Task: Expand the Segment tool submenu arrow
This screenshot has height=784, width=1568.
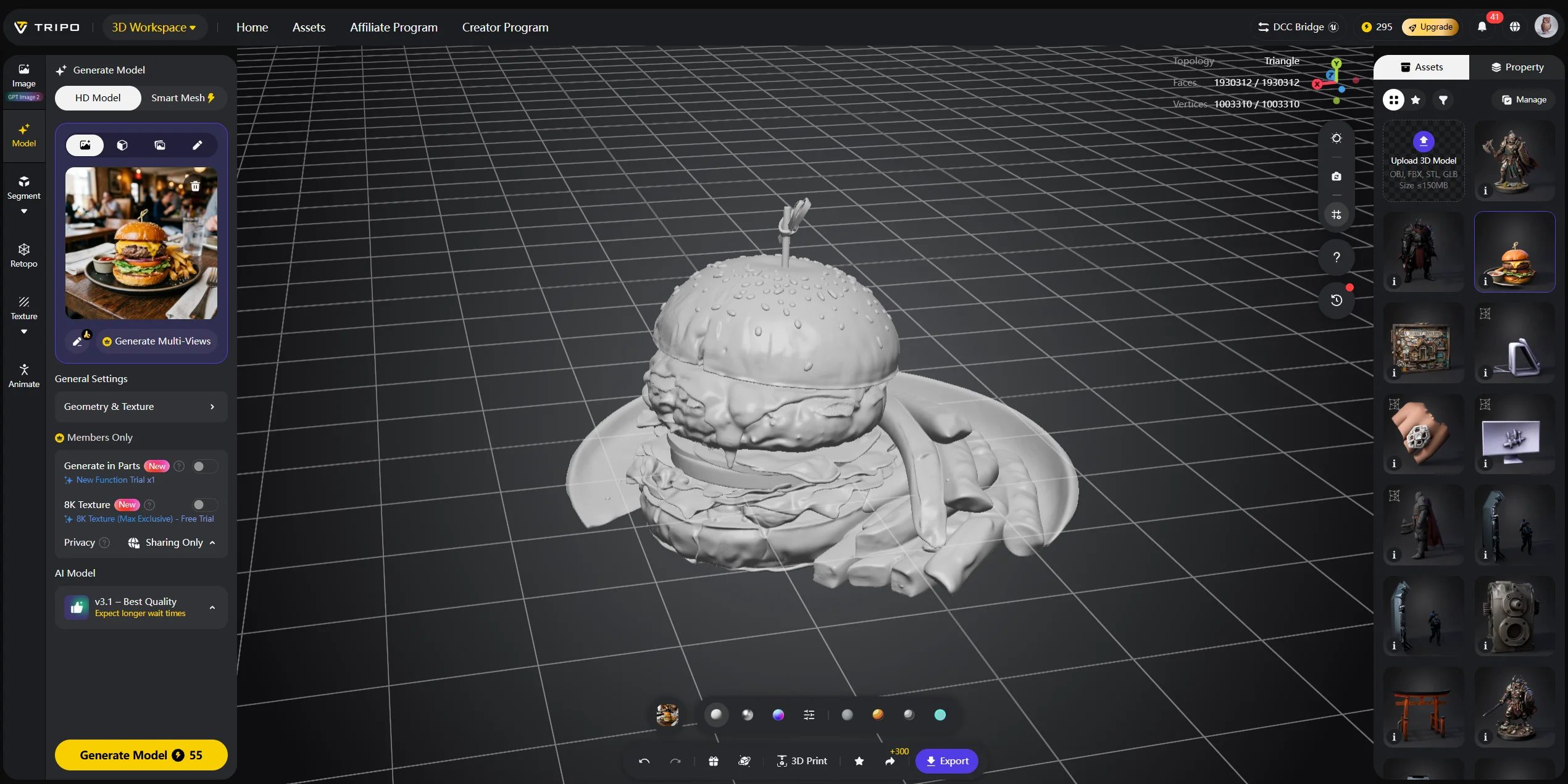Action: pos(24,212)
